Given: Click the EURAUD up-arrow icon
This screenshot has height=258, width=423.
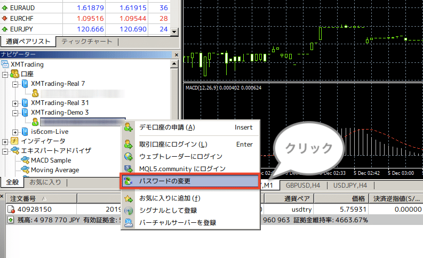Looking at the screenshot, I should 4,8.
